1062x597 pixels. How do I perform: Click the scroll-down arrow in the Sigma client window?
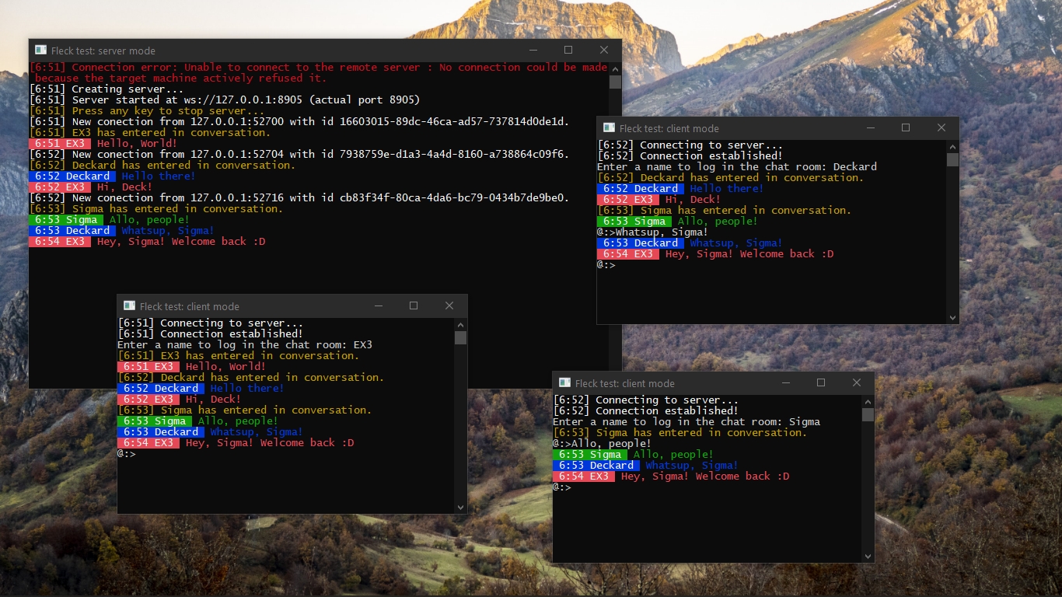click(x=868, y=556)
